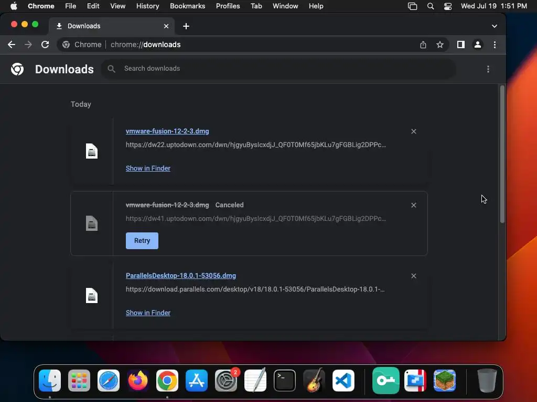The height and width of the screenshot is (402, 537).
Task: Go back using the browser back arrow
Action: coord(12,45)
